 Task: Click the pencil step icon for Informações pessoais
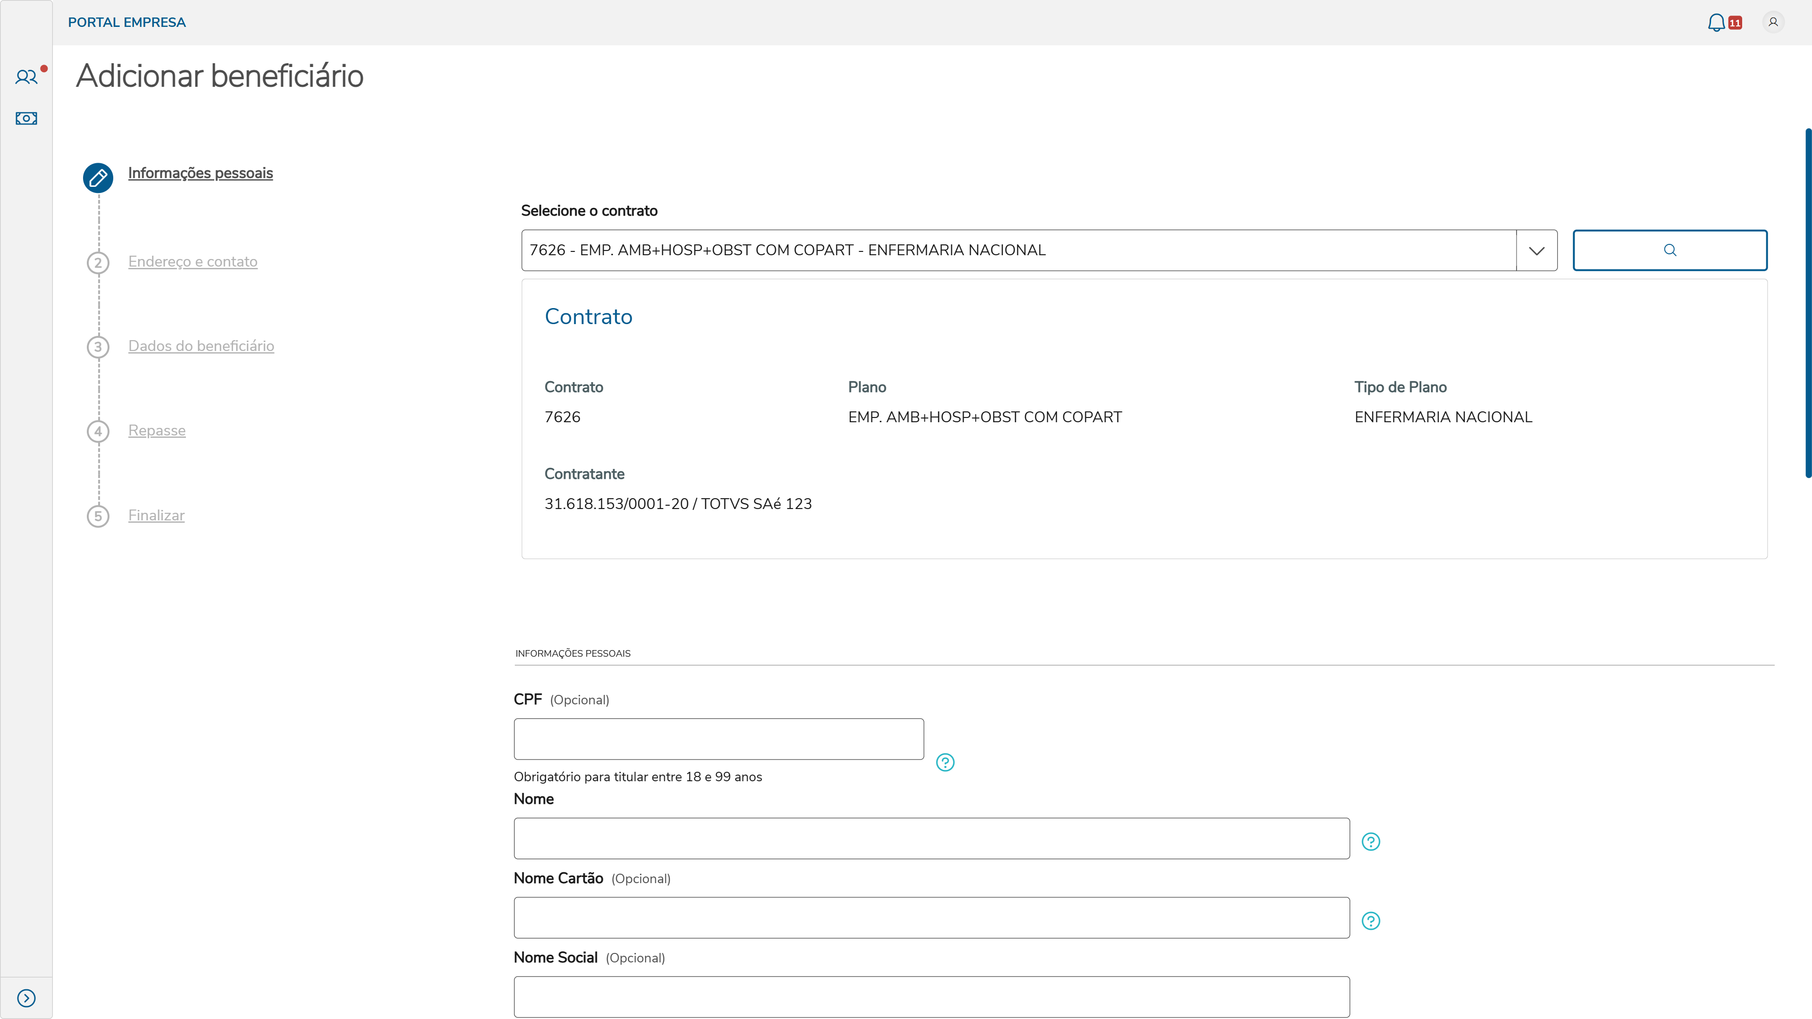point(98,178)
